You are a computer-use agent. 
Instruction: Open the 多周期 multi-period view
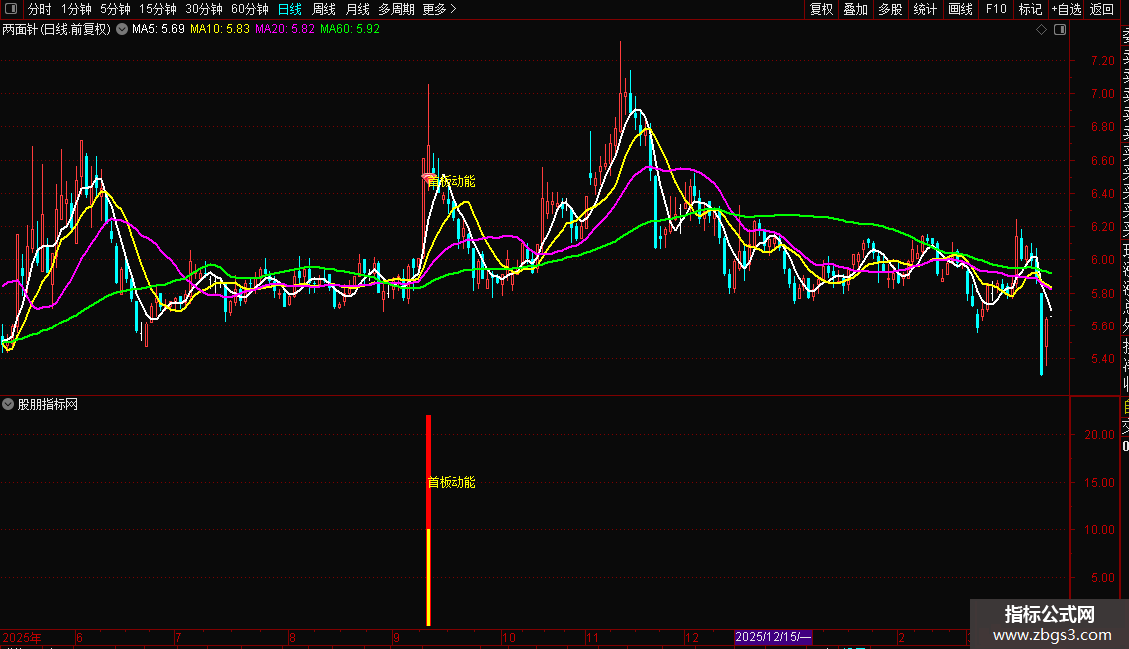[396, 9]
